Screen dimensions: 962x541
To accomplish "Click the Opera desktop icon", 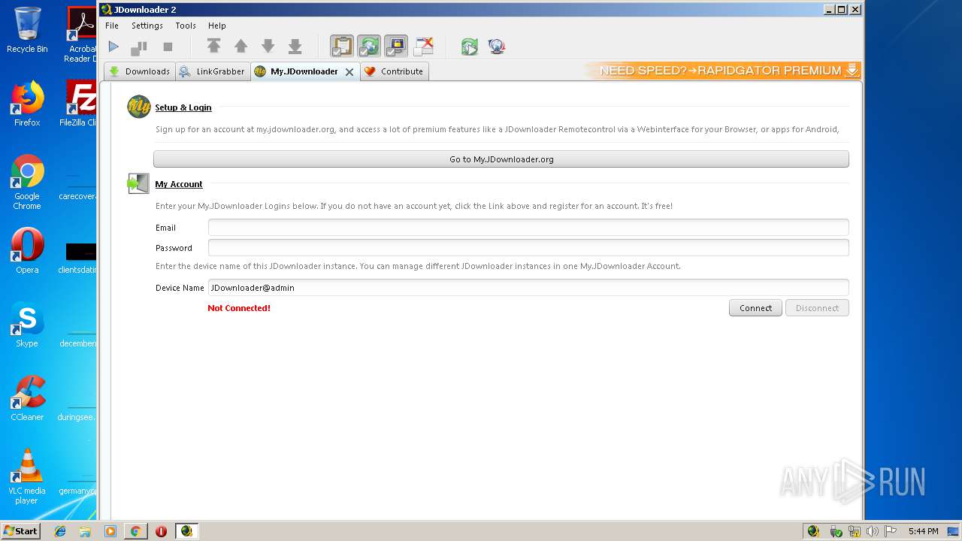I will click(27, 251).
